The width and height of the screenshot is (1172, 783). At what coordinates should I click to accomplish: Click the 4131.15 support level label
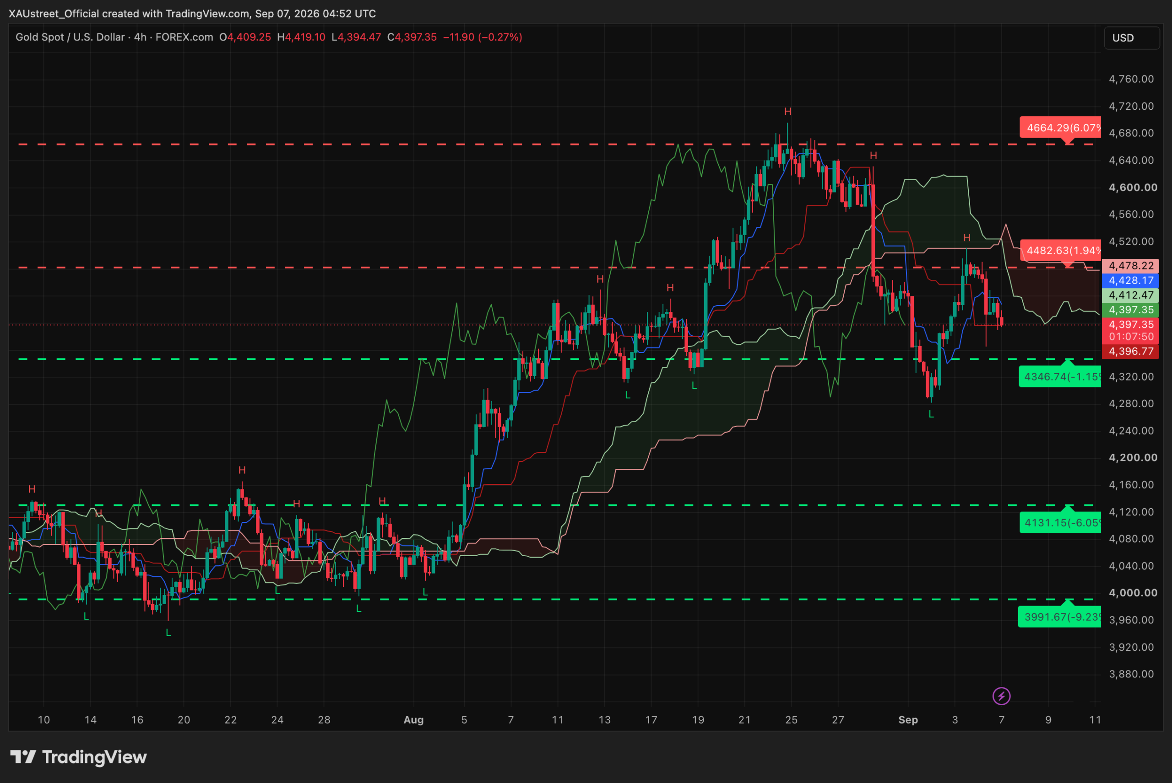click(x=1060, y=523)
